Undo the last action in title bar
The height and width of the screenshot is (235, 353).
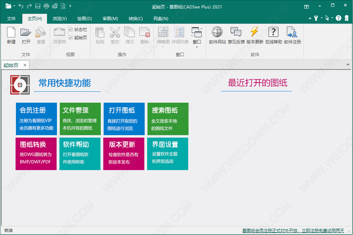(21, 6)
